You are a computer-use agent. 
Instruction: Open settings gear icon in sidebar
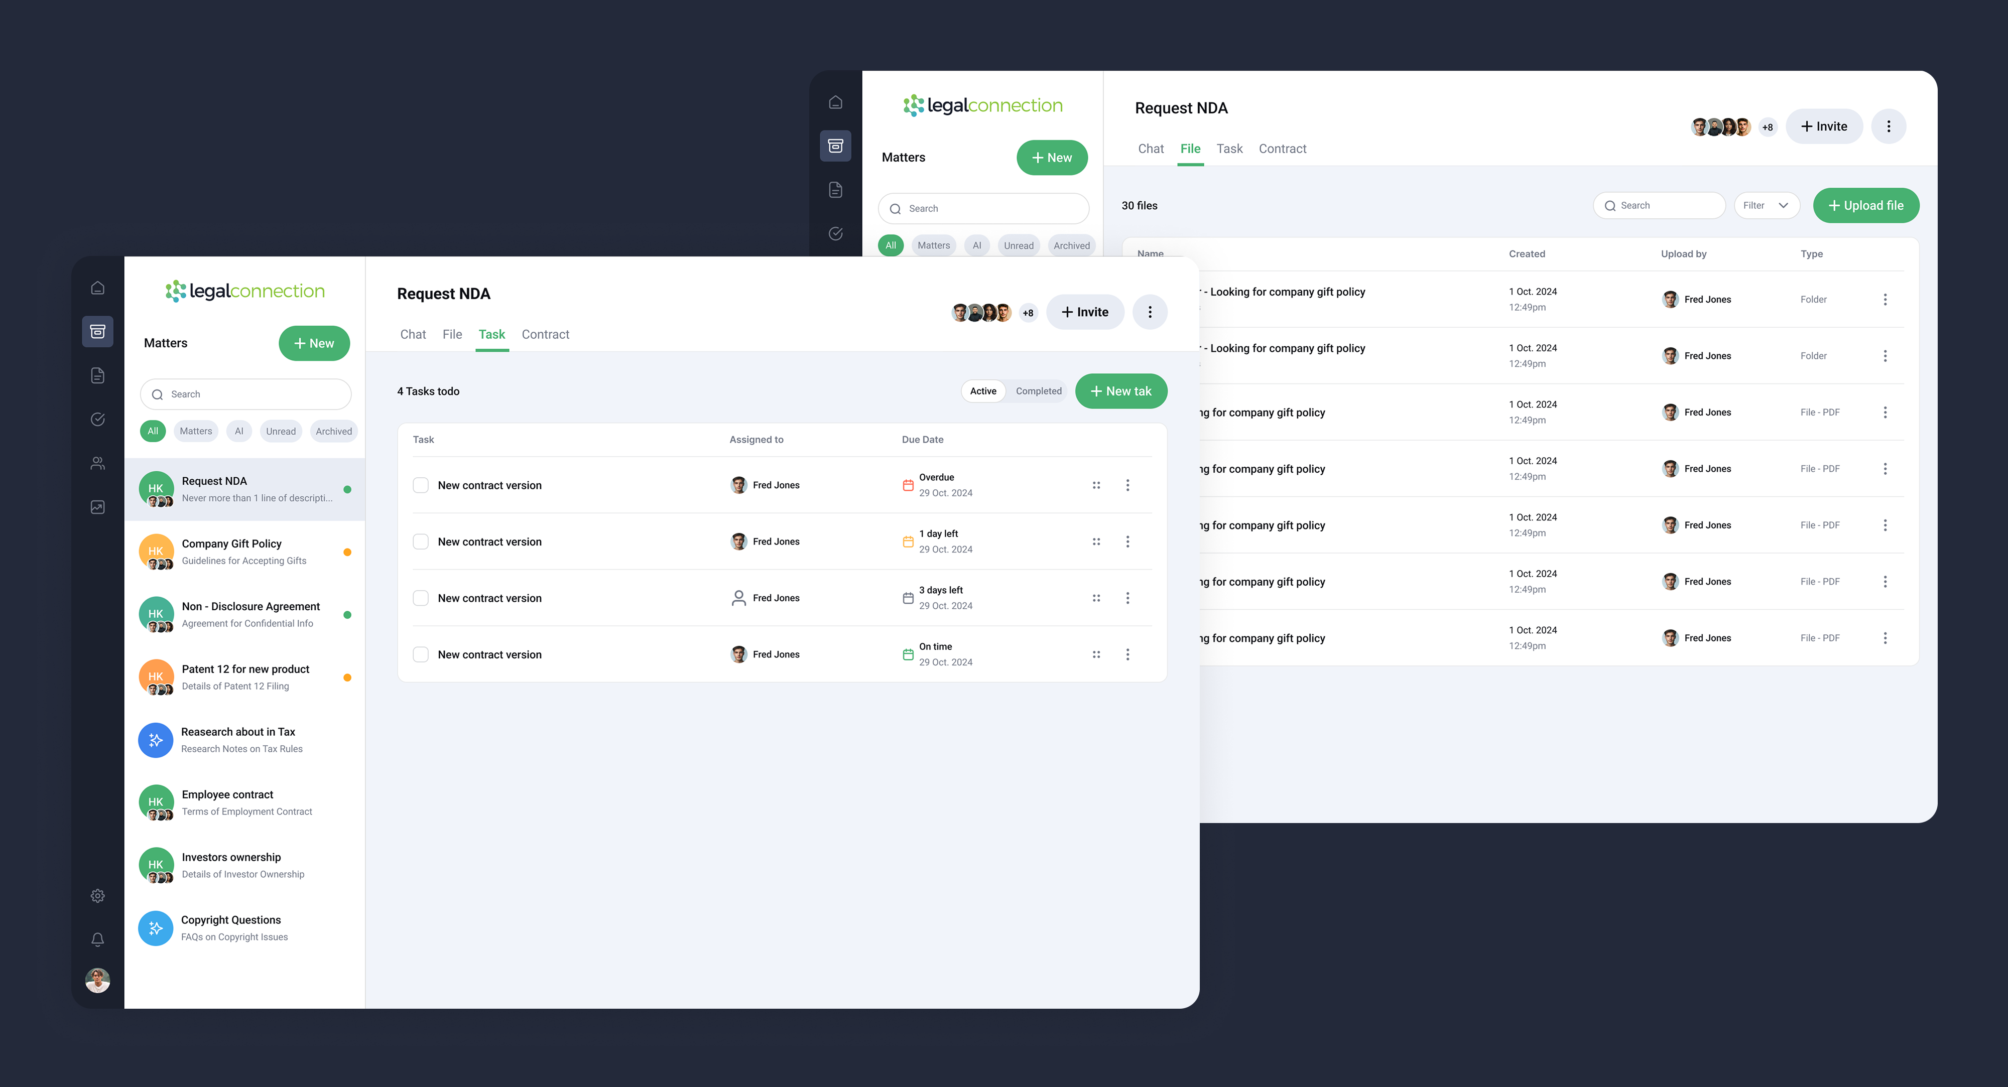tap(97, 896)
